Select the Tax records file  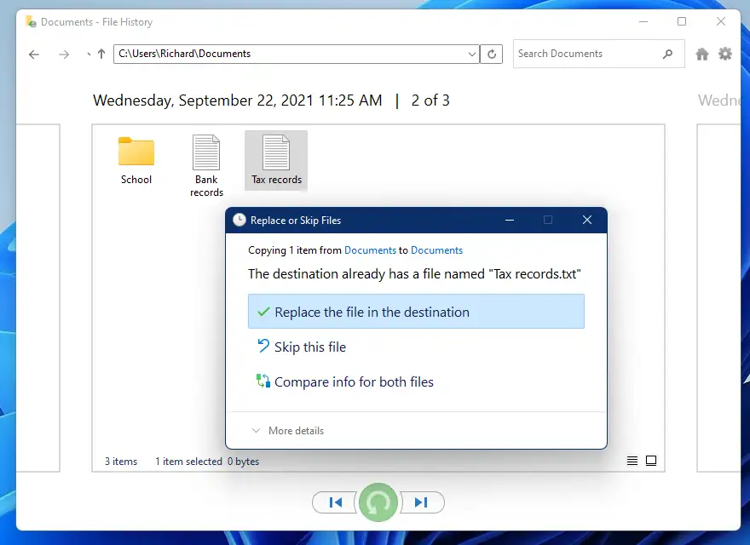click(276, 161)
